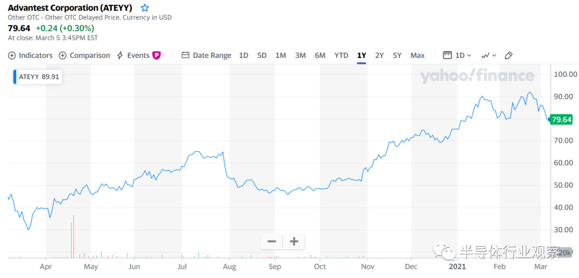Open the Events menu

coord(133,55)
